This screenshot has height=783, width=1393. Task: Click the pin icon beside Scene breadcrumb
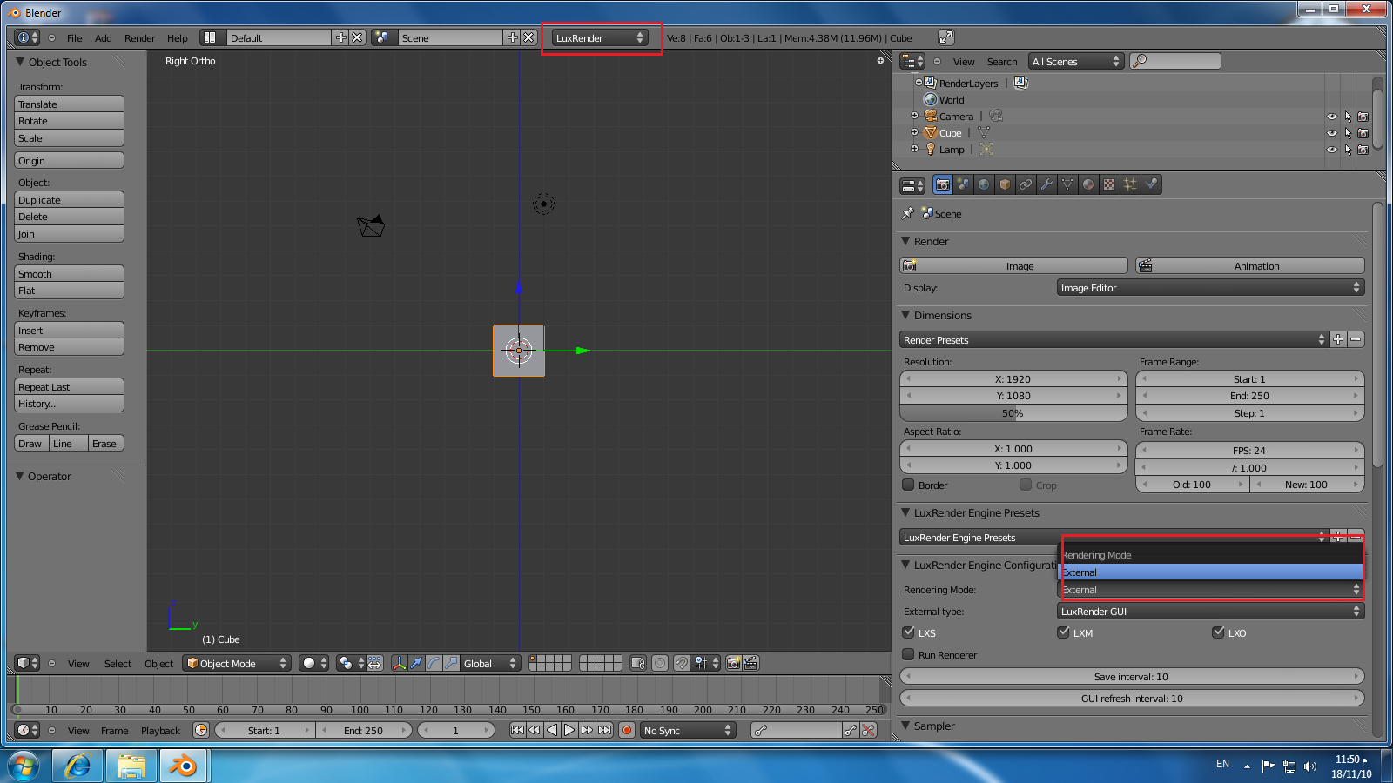point(908,213)
